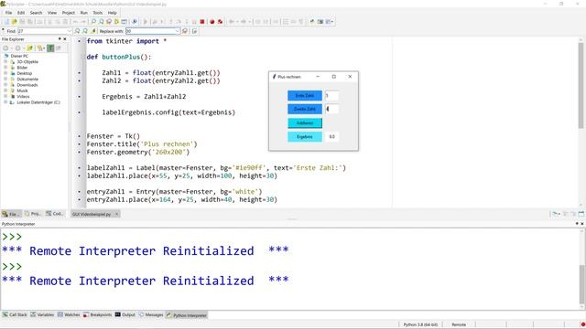Open the View menu
The image size is (586, 329).
coord(52,13)
